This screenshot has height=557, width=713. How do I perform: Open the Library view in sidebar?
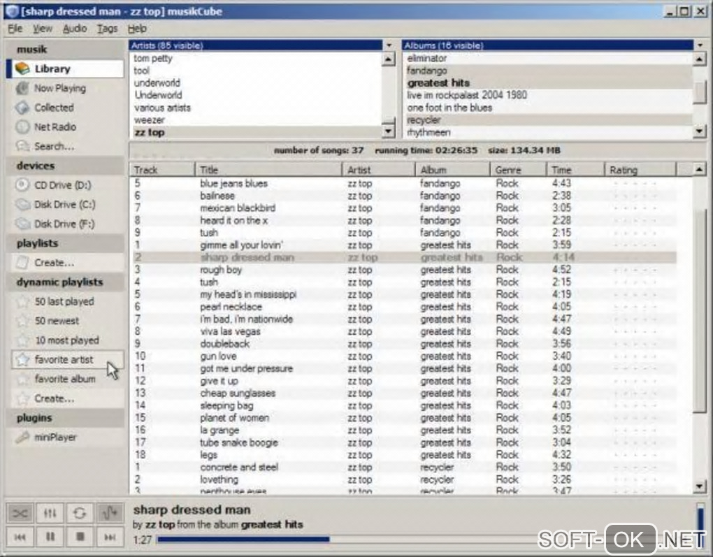point(66,68)
